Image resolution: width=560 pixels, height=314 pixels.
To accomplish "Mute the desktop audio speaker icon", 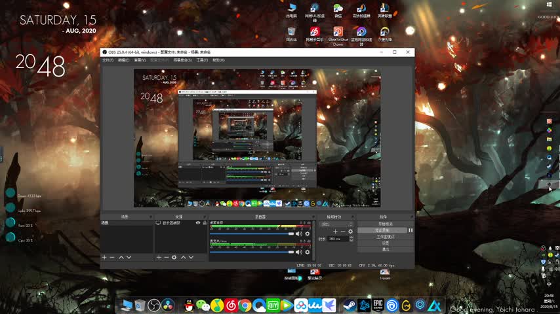I will coord(299,234).
